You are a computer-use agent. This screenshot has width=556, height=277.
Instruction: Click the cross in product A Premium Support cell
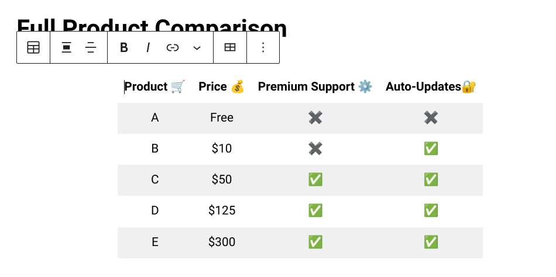click(x=315, y=118)
